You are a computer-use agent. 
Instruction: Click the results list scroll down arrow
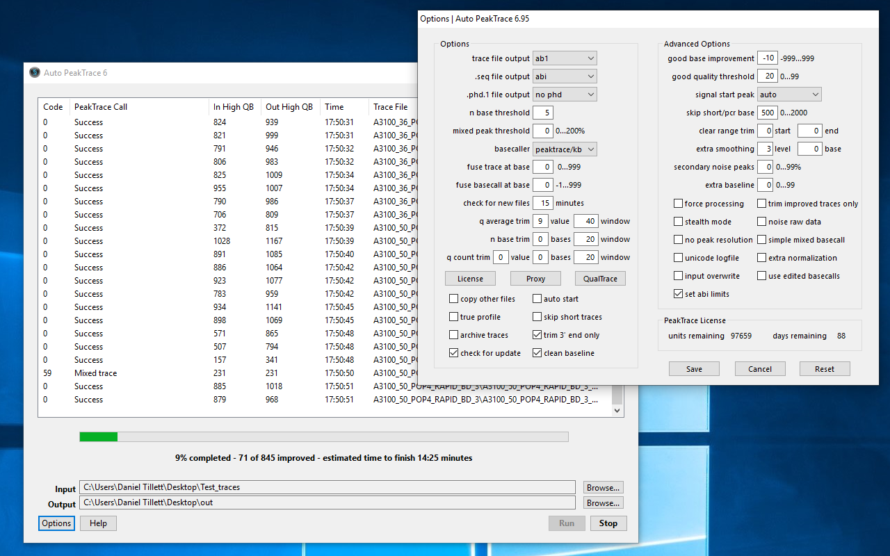[x=617, y=411]
